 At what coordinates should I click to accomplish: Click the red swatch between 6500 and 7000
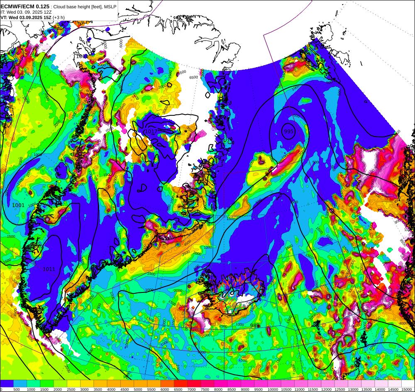(x=181, y=384)
